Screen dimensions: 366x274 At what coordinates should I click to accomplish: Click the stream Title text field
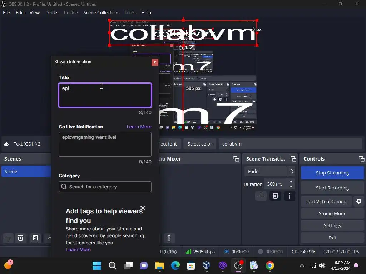(105, 95)
